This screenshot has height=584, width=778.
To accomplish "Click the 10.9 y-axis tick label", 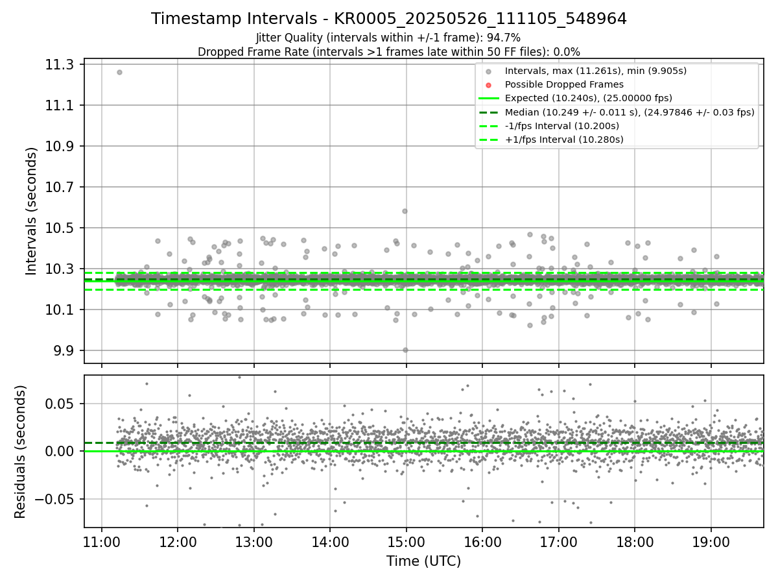I will pos(61,146).
